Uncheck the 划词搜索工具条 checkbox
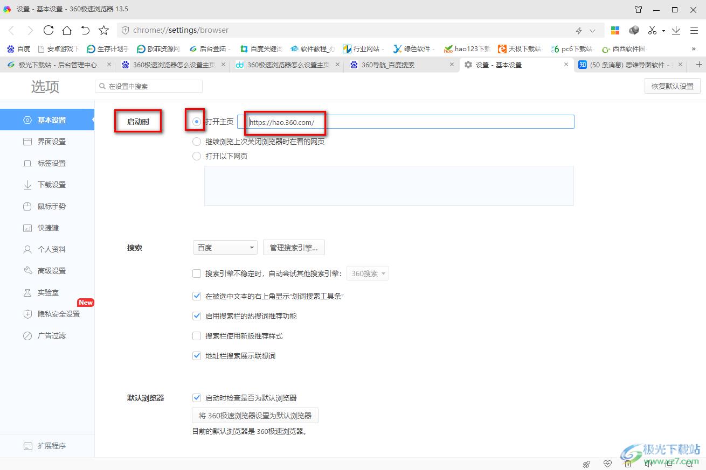This screenshot has height=470, width=706. tap(197, 296)
